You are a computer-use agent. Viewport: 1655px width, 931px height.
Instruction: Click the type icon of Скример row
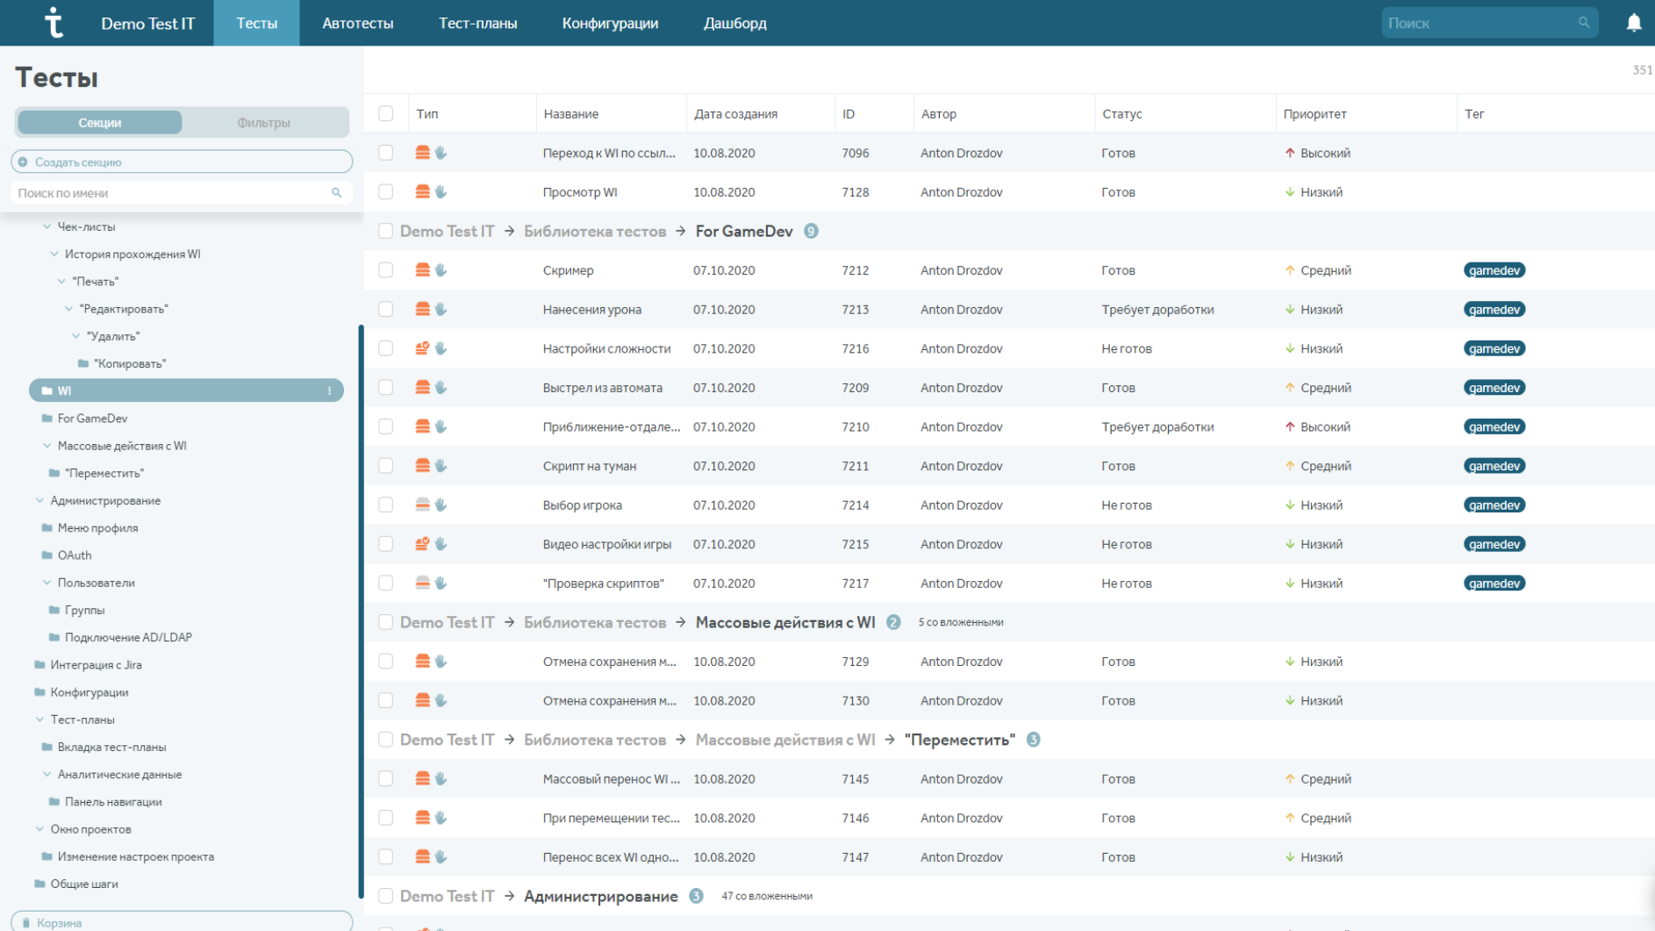tap(422, 270)
